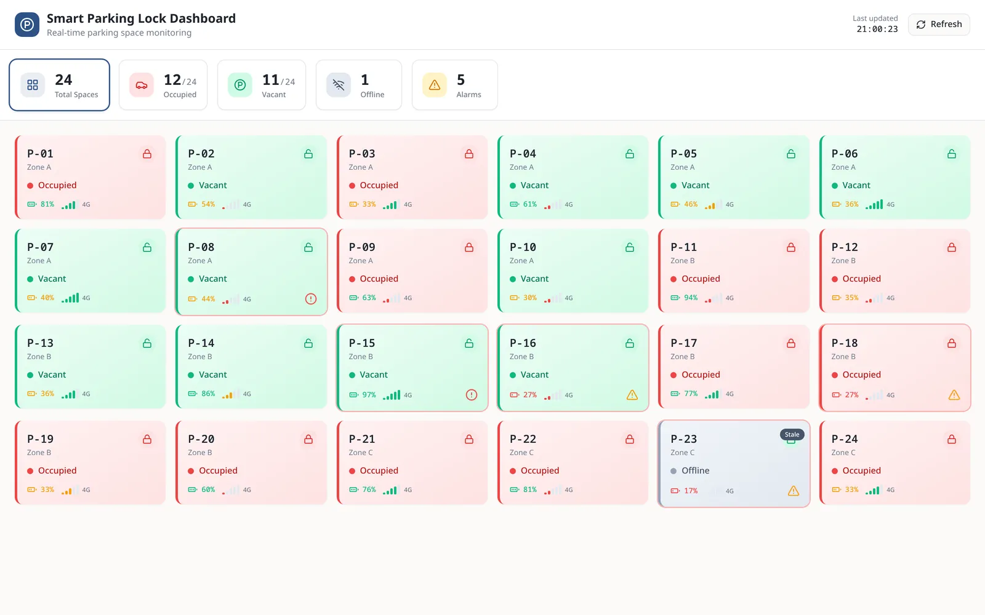Click the P-14 space label
This screenshot has width=985, height=615.
click(x=201, y=343)
